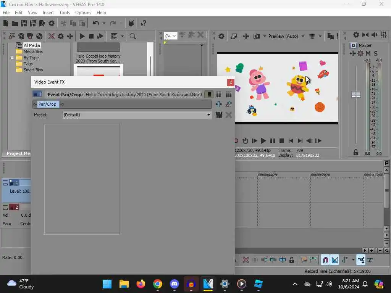Undo the last action with Undo arrow

tap(95, 23)
